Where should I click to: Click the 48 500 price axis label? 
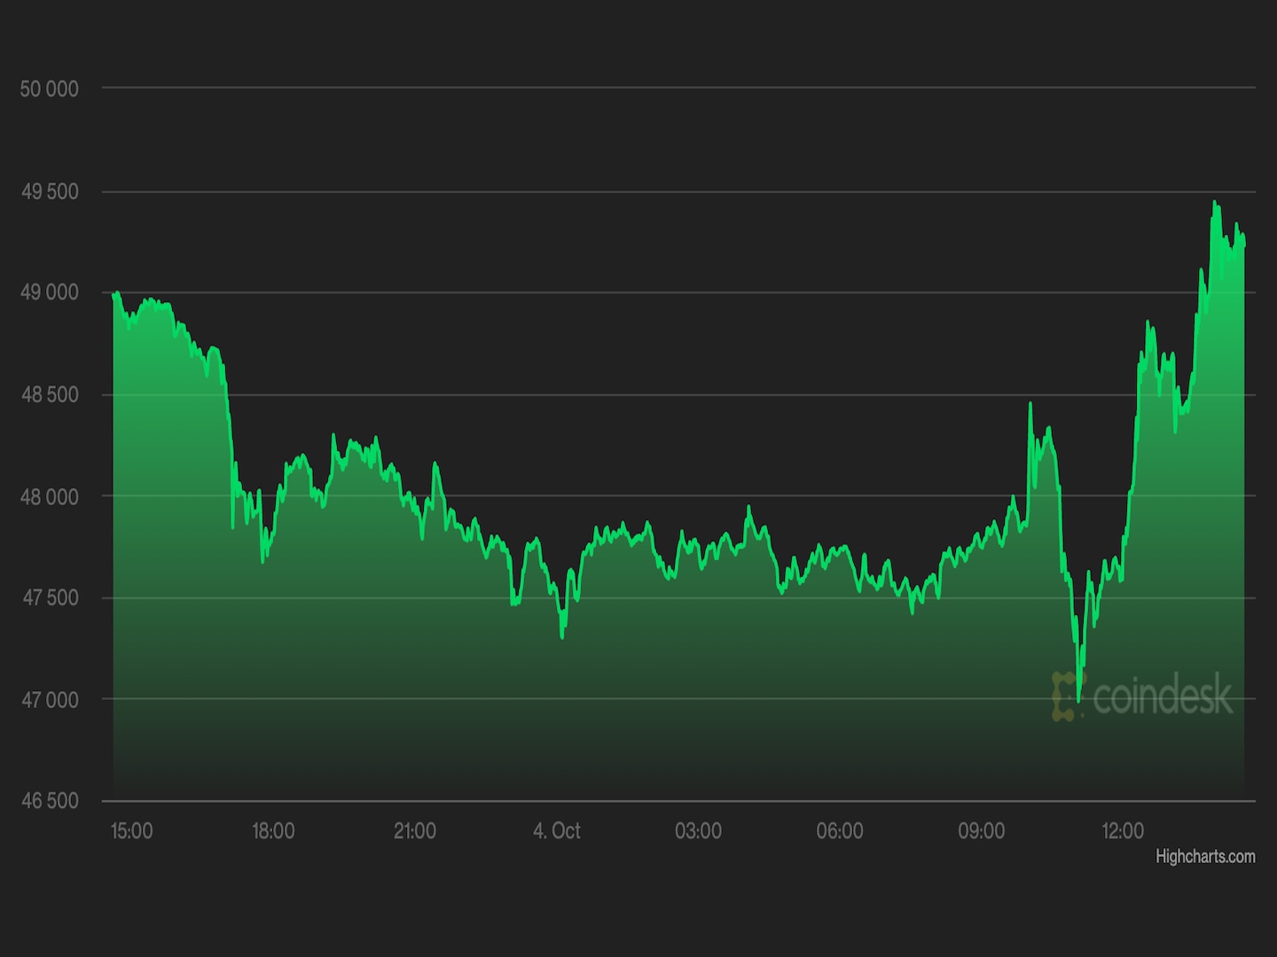[x=50, y=394]
